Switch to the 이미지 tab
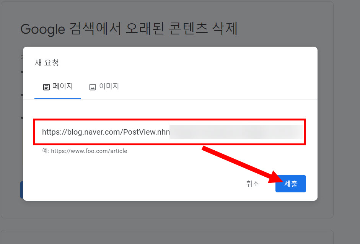Image resolution: width=360 pixels, height=244 pixels. pos(104,87)
